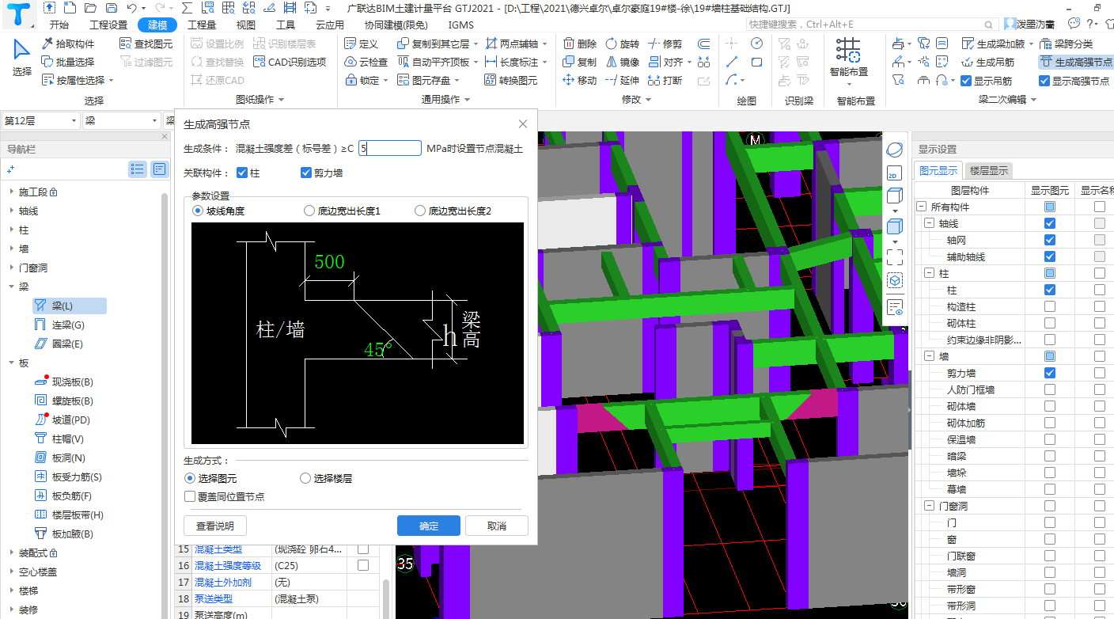
Task: Click 生成梁加腋 generate beam haunch
Action: [x=994, y=44]
